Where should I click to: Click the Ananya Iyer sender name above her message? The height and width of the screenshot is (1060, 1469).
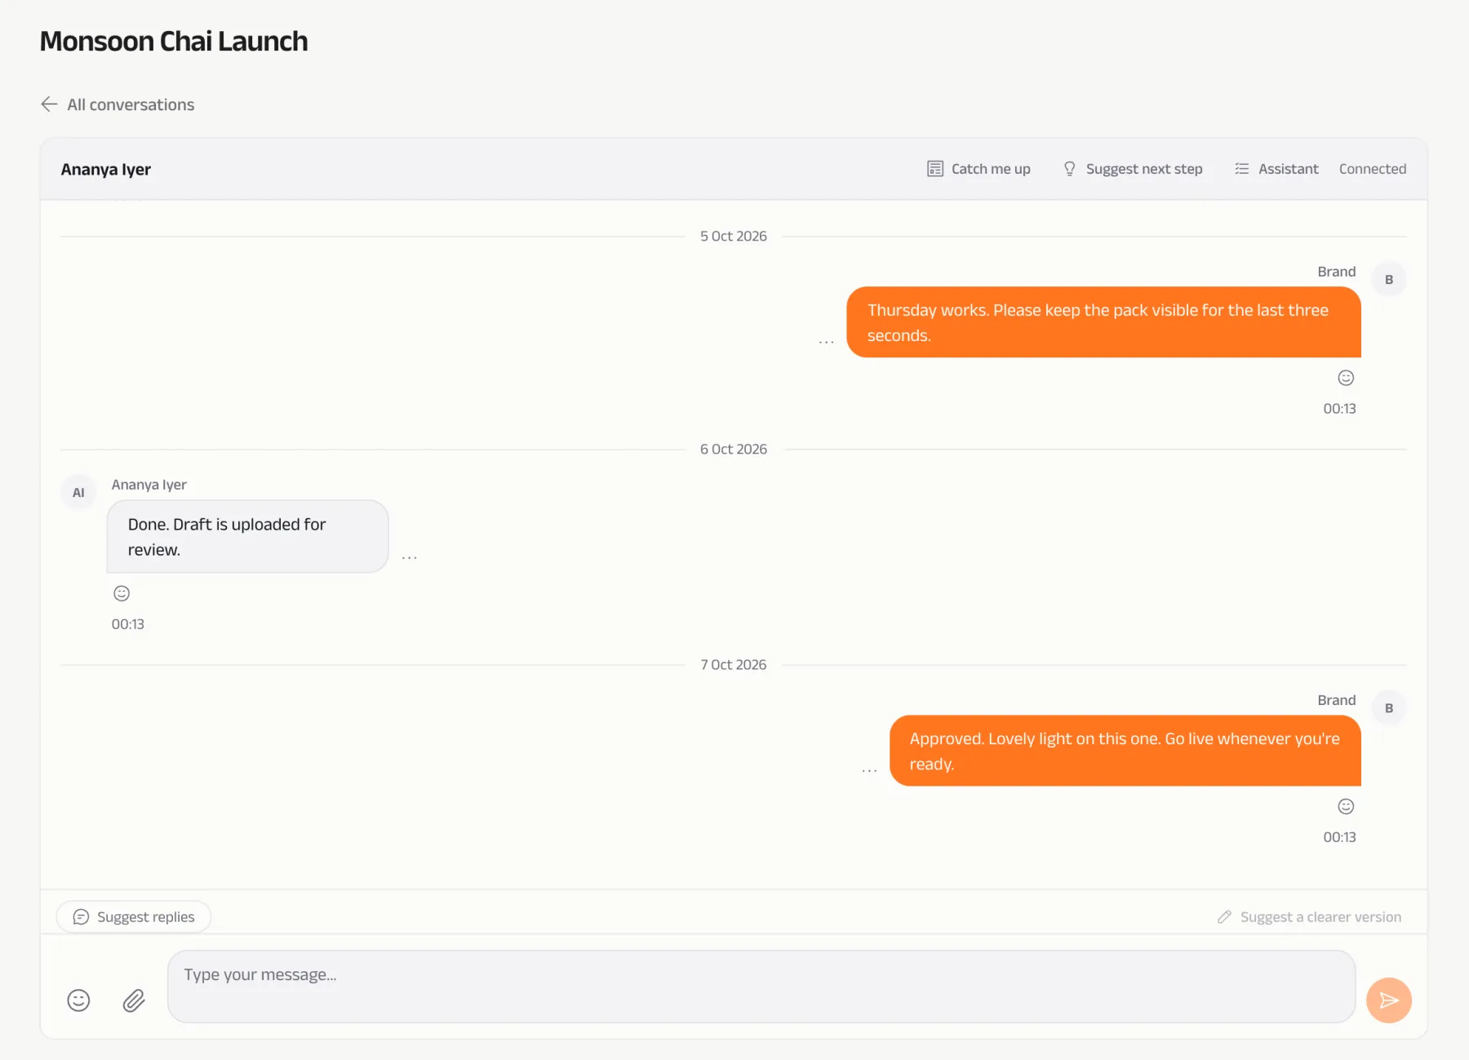[x=149, y=485]
